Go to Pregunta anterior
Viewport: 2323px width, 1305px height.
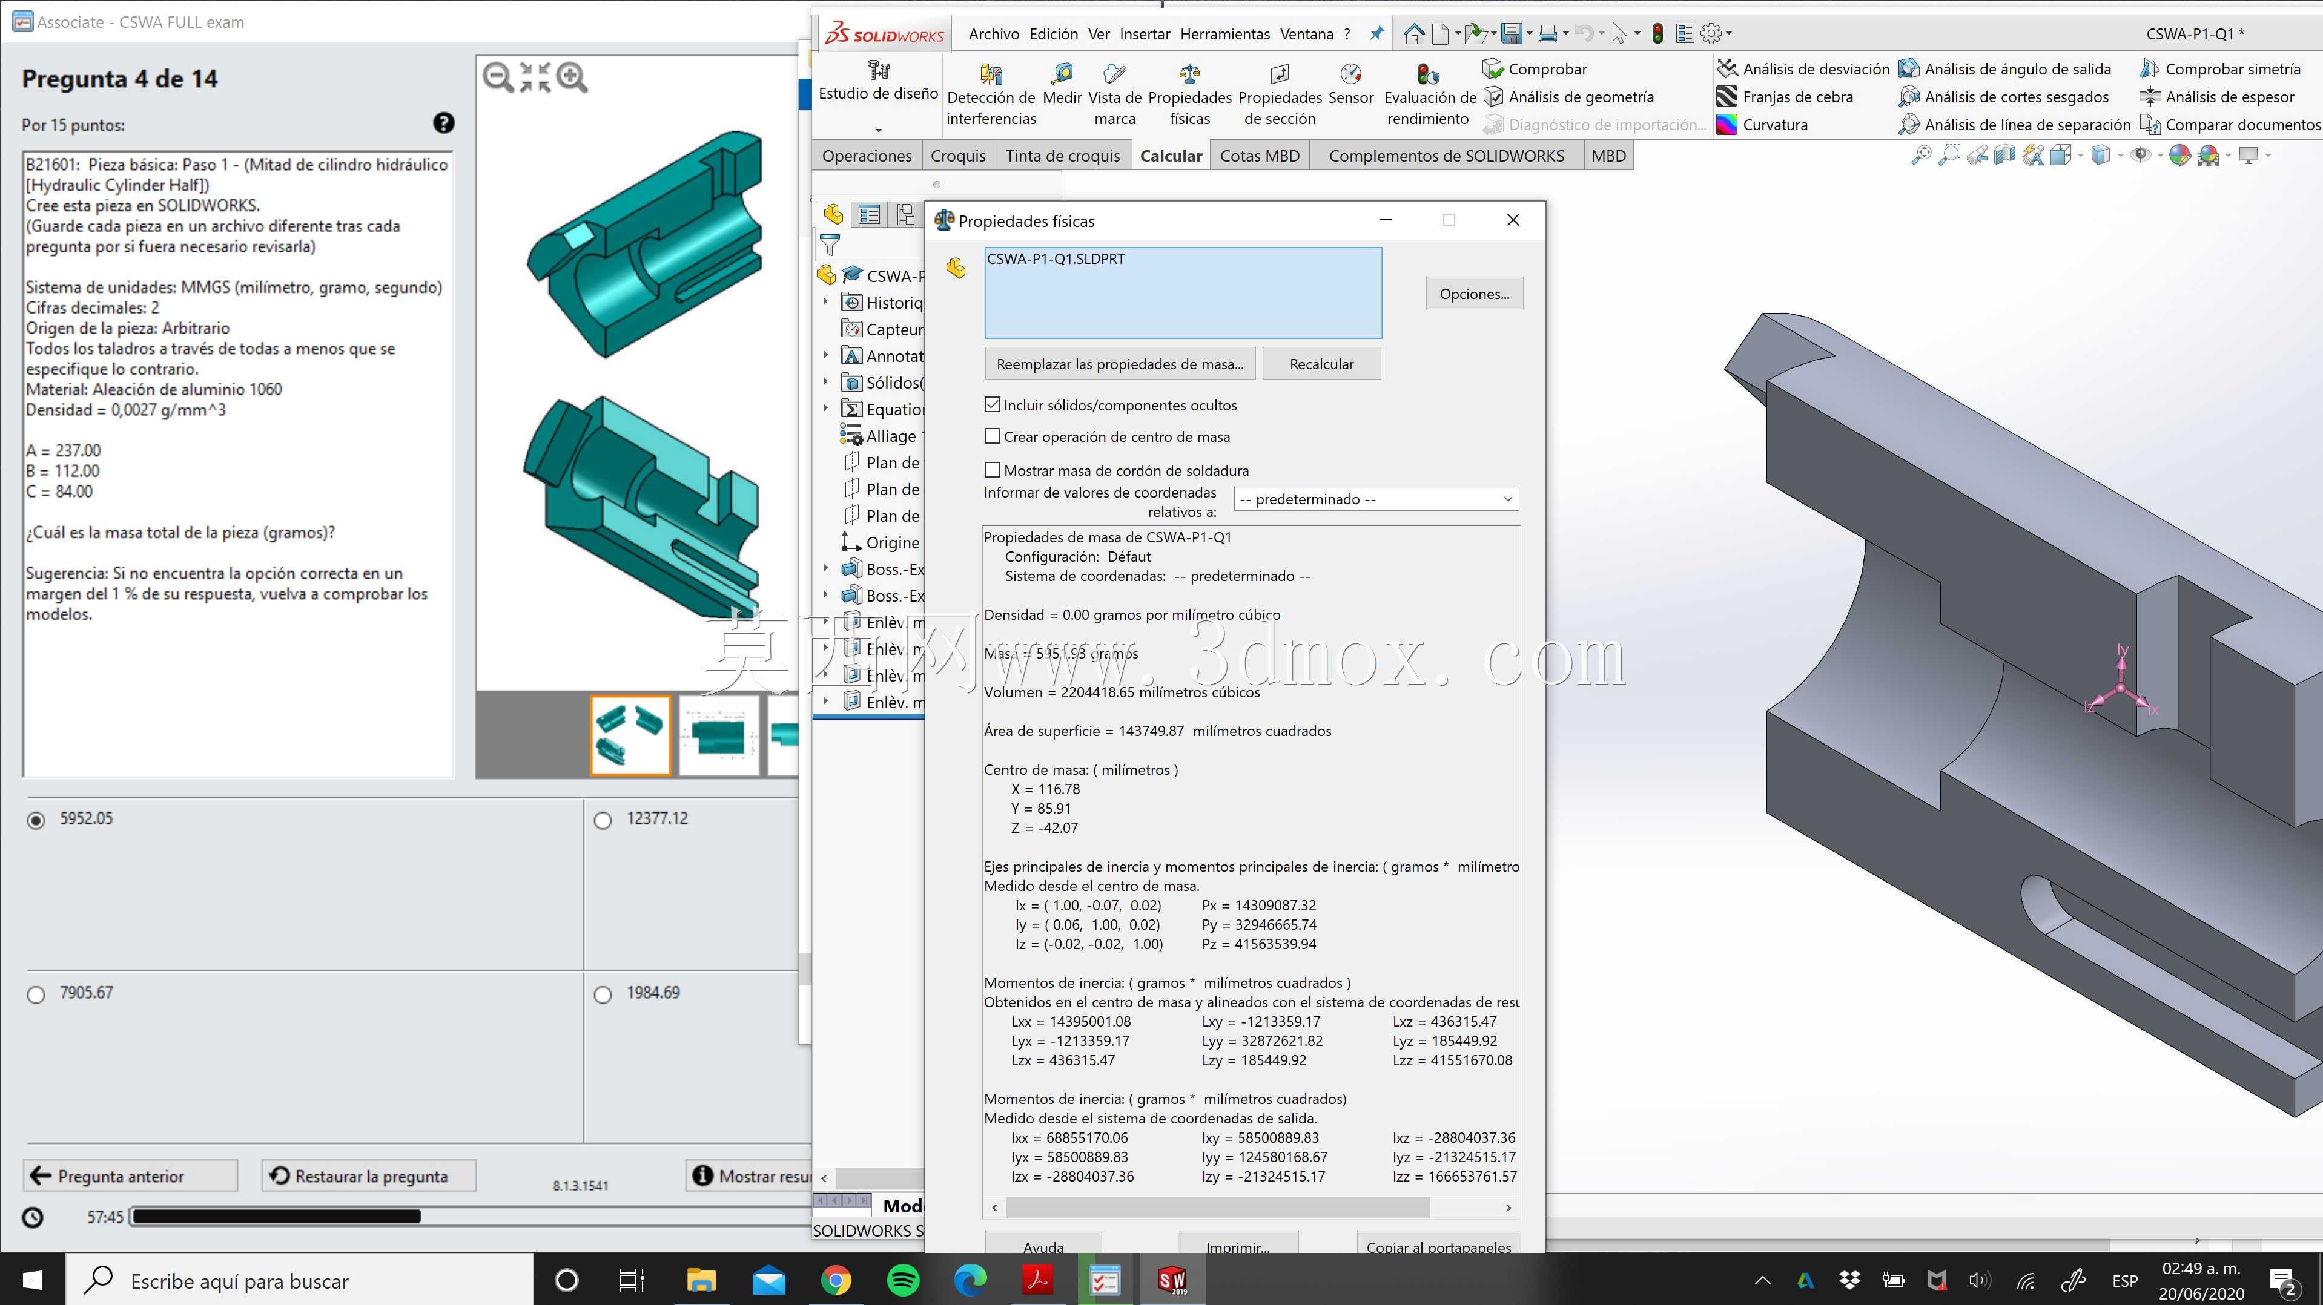point(130,1176)
